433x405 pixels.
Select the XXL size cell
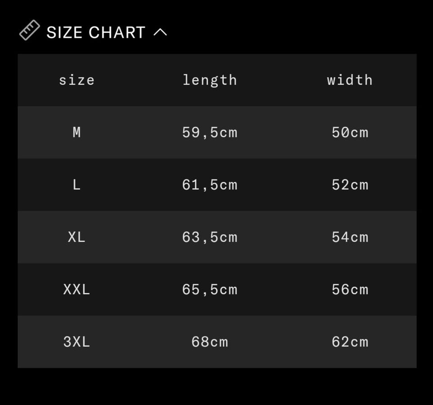[77, 290]
